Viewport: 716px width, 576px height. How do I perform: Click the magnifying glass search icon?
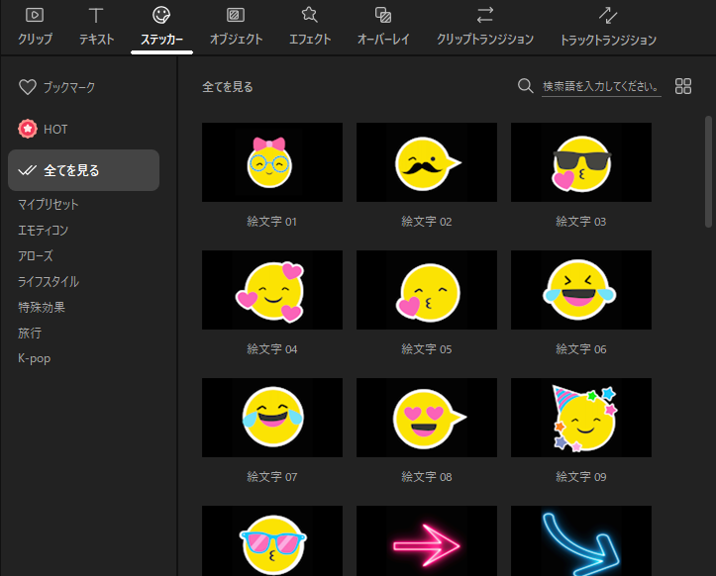pyautogui.click(x=526, y=86)
